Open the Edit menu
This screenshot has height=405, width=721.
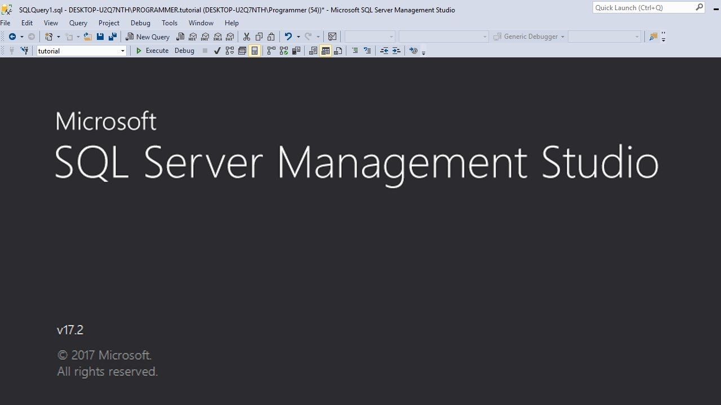pyautogui.click(x=27, y=23)
